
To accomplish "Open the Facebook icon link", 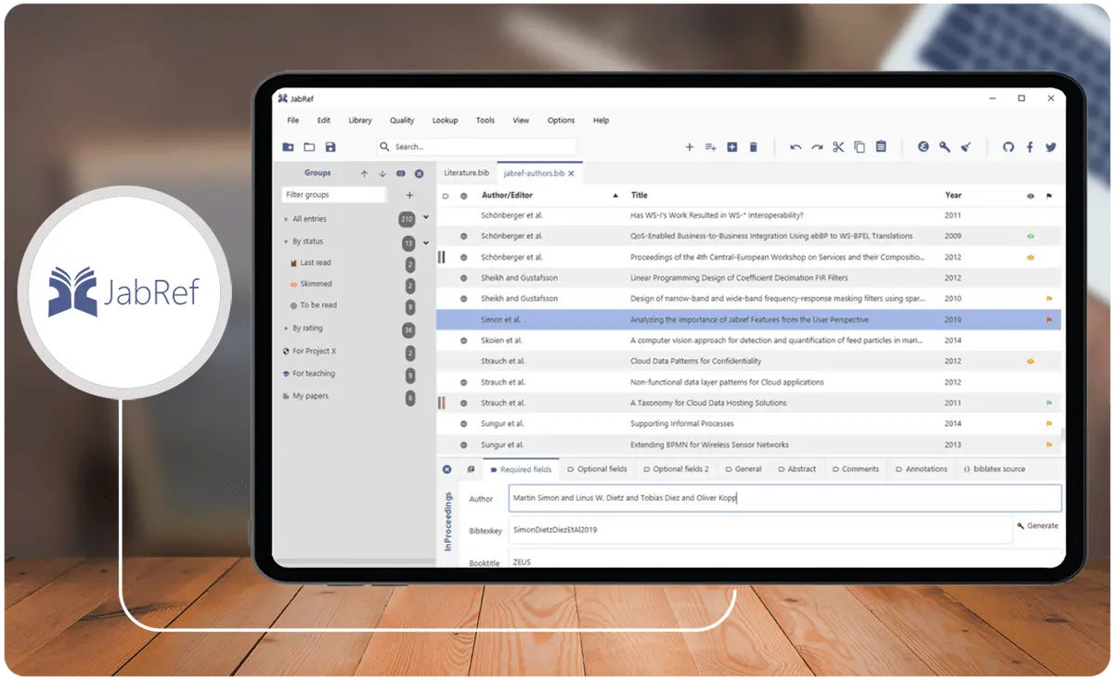I will (x=1030, y=147).
